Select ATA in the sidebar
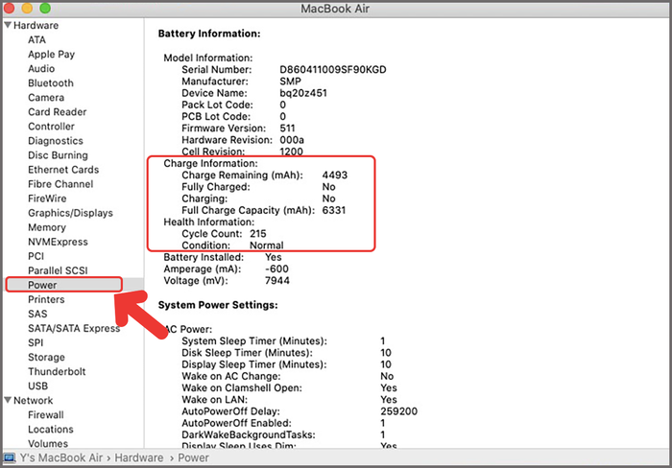 coord(36,40)
